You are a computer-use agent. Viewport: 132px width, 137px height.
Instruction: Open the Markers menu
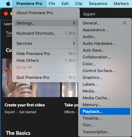coord(121,4)
